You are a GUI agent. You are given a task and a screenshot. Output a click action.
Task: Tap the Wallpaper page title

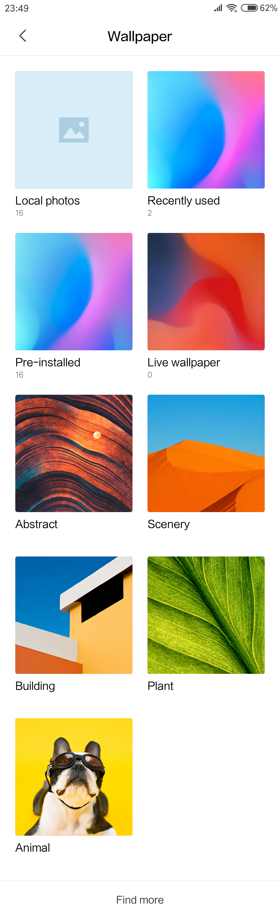[x=140, y=36]
